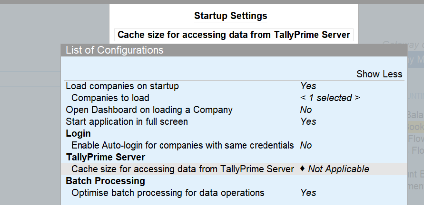This screenshot has height=205, width=424.
Task: Select the Companies to load option
Action: coord(110,98)
